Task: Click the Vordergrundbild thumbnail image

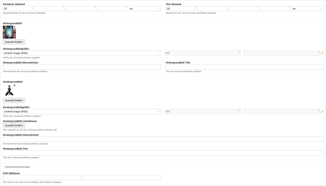Action: pos(9,91)
